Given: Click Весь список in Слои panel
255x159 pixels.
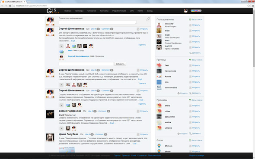Looking at the screenshot, I should (197, 140).
